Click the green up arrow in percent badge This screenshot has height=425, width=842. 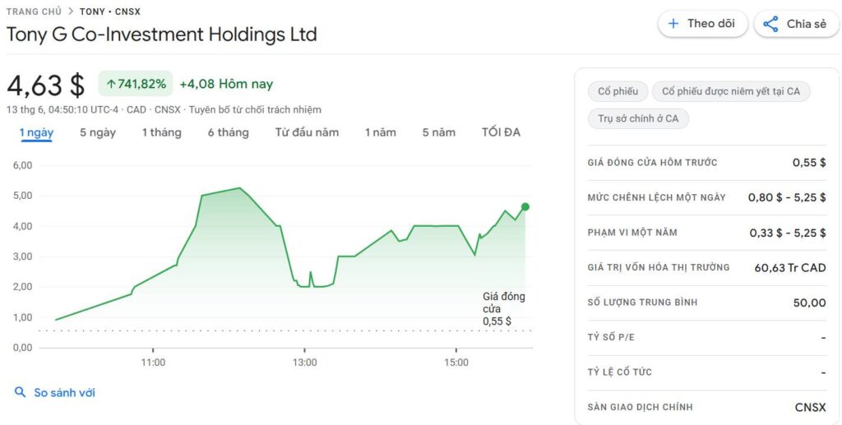[x=111, y=84]
